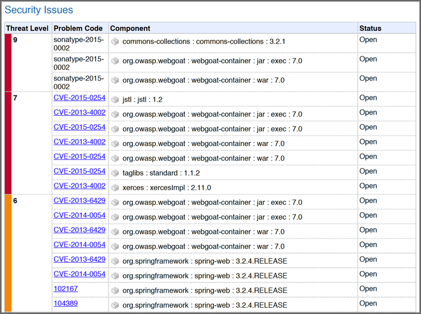Click Open status in 104389 row
The height and width of the screenshot is (314, 421).
point(368,304)
